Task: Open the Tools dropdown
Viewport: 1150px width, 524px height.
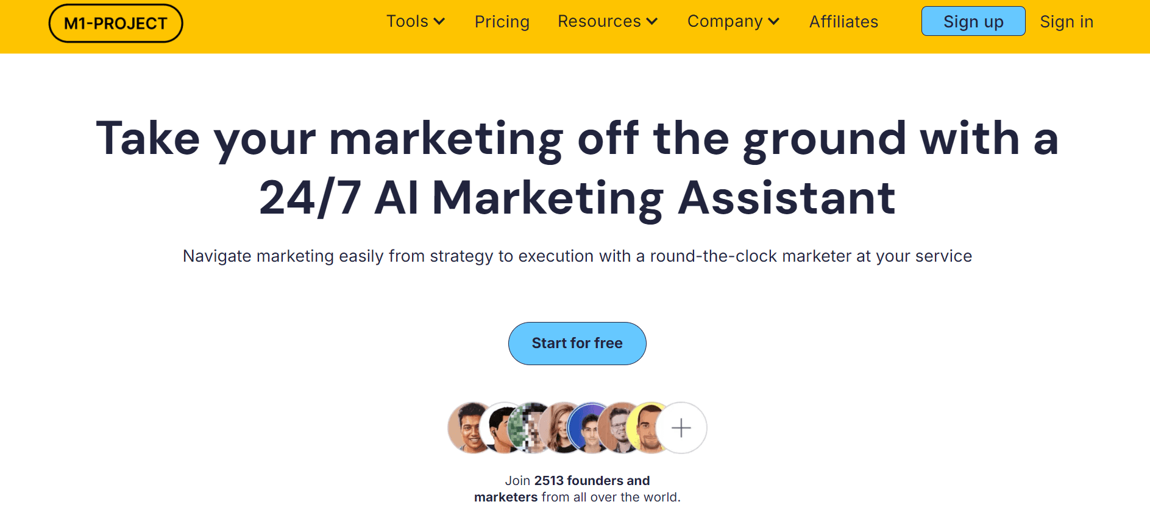Action: point(408,21)
